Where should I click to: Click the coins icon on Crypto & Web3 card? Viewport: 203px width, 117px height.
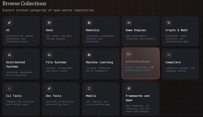169,23
